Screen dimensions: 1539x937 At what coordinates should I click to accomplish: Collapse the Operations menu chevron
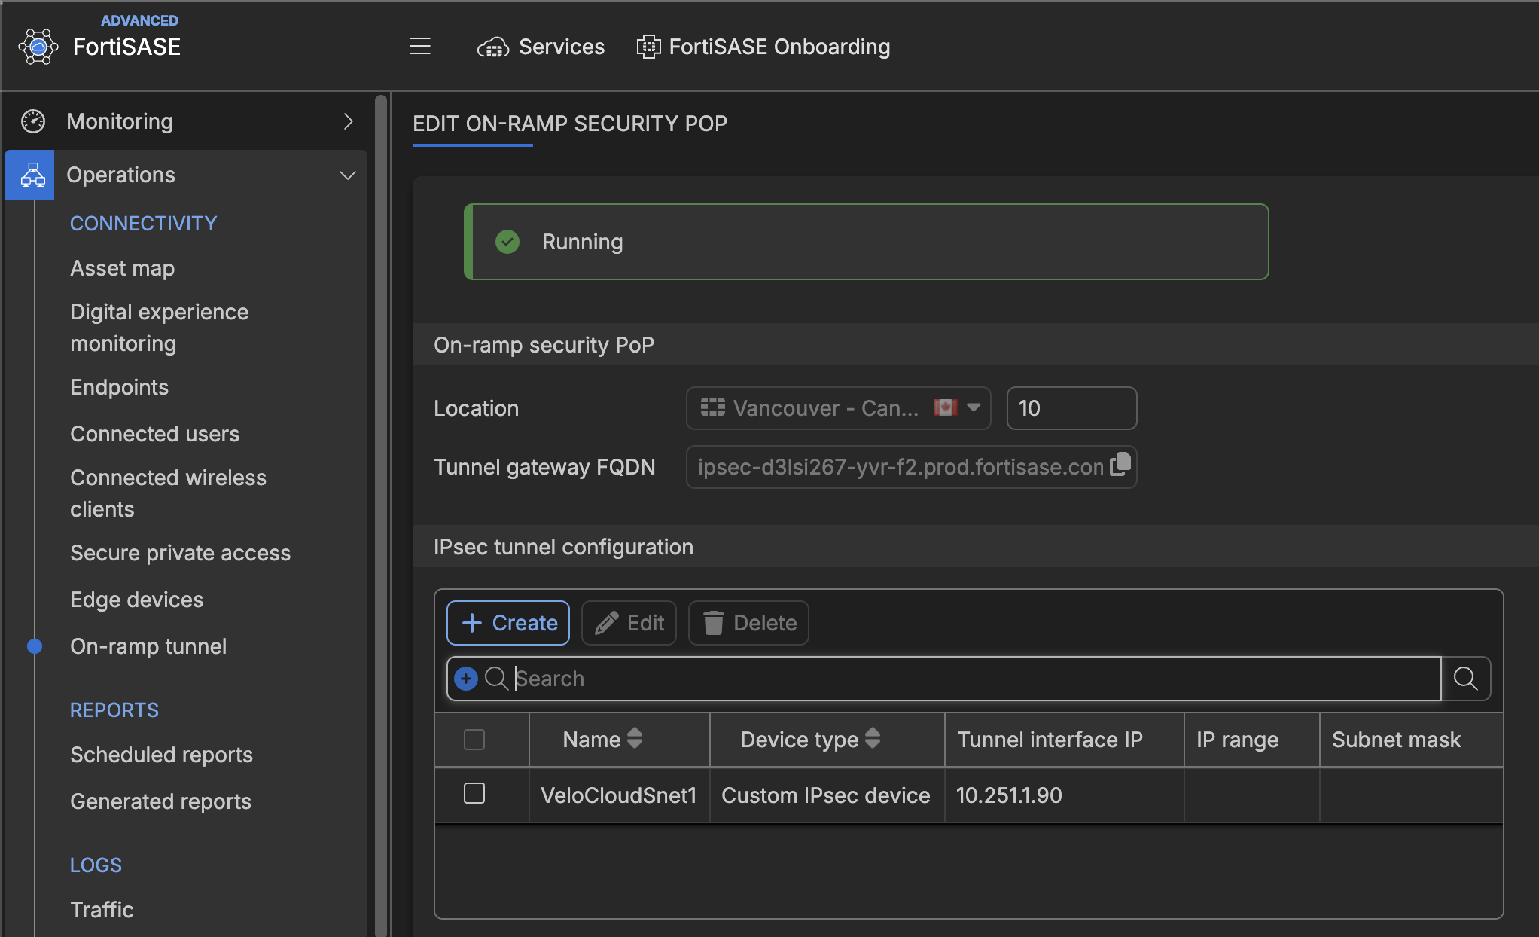348,175
